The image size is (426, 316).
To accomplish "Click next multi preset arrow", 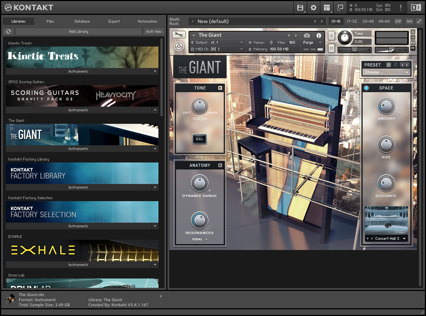I will pos(322,21).
